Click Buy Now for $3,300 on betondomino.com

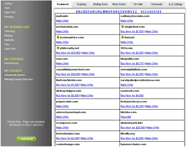[68, 138]
